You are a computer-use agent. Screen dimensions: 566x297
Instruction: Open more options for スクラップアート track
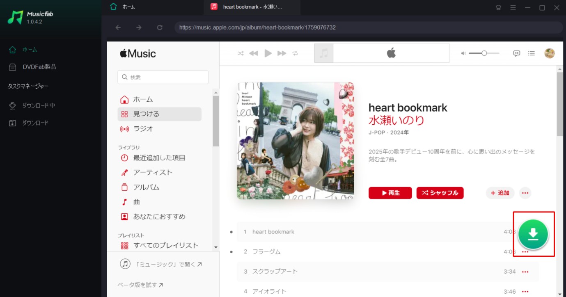525,272
